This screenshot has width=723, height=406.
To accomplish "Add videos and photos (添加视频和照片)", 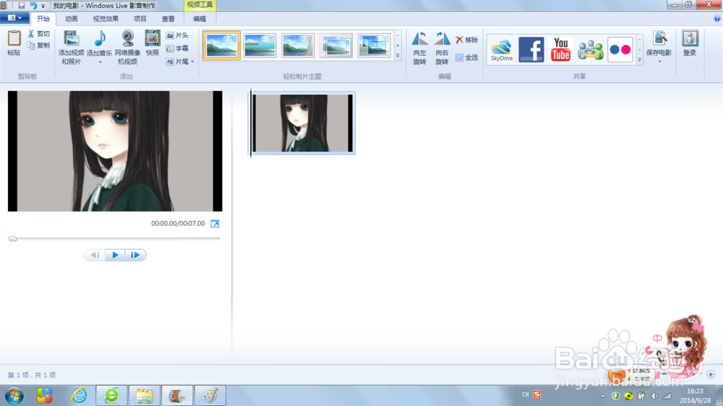I will point(71,48).
